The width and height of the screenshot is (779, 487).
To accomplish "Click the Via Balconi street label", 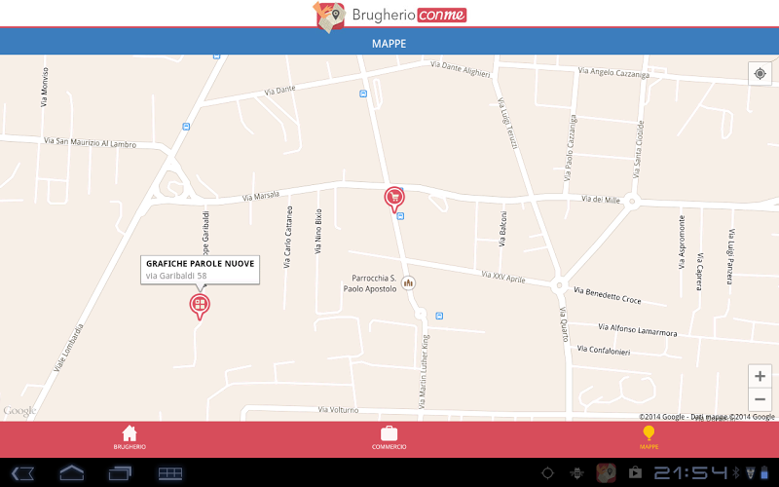I will (x=502, y=229).
